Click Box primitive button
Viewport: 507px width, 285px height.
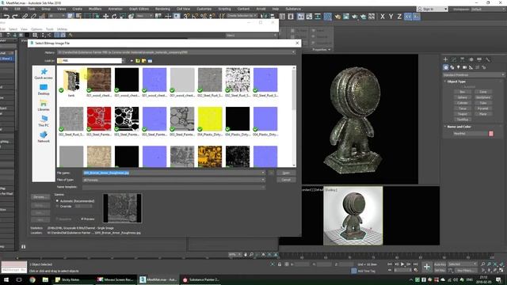[463, 92]
